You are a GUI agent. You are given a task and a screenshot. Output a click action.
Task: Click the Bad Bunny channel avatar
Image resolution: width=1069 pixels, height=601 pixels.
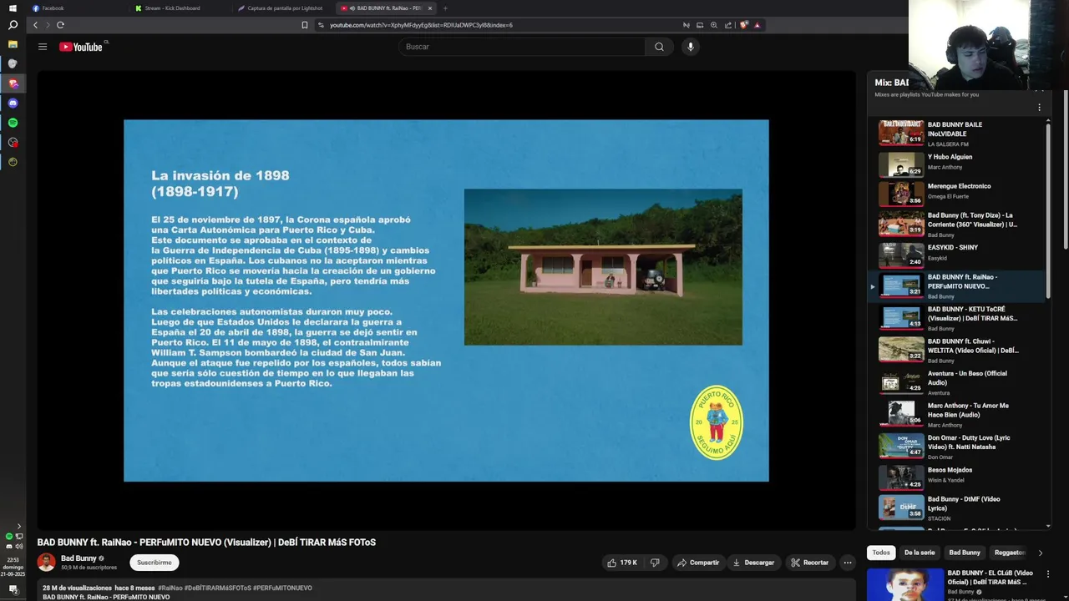(46, 563)
